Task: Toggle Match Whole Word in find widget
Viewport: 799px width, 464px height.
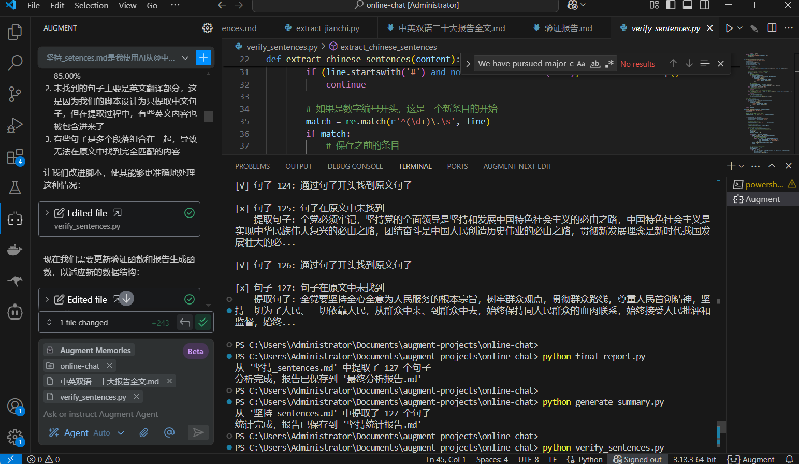Action: [595, 64]
